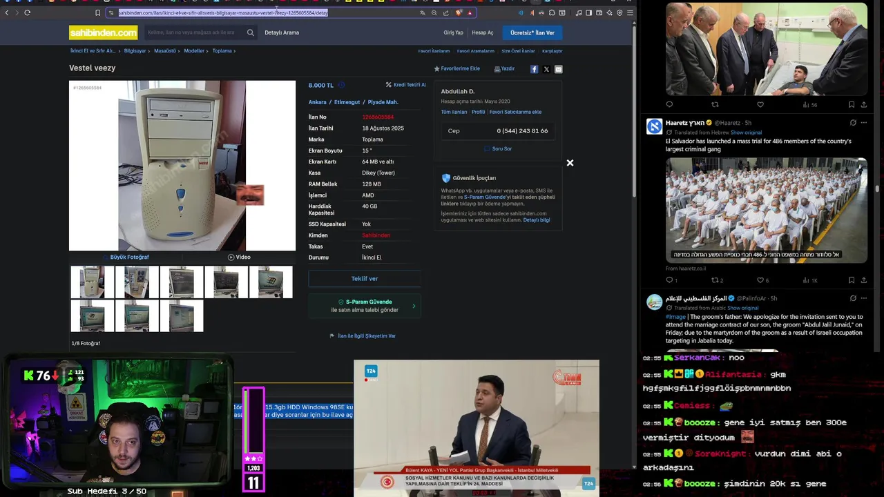Image resolution: width=884 pixels, height=497 pixels.
Task: Like the Haaretz tweet
Action: pyautogui.click(x=760, y=280)
